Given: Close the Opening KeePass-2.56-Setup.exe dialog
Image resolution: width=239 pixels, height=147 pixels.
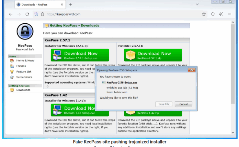Looking at the screenshot, I should (191, 70).
